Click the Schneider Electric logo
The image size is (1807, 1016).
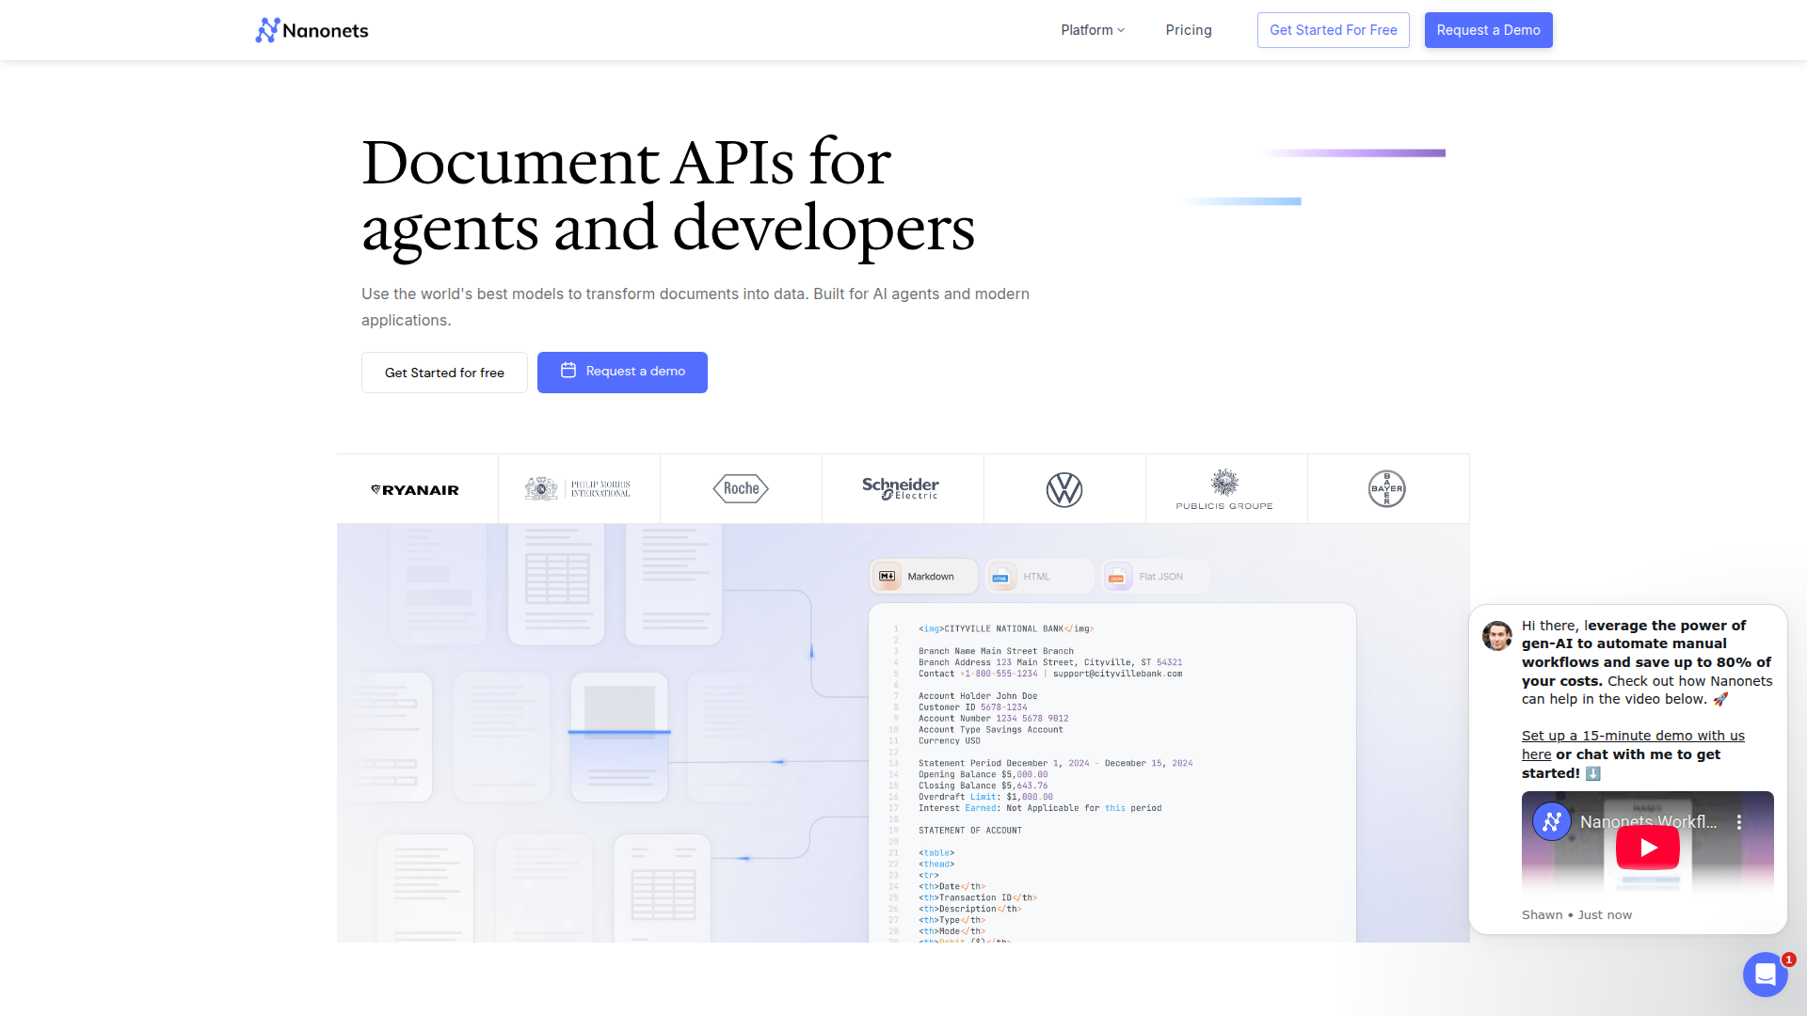[x=901, y=488]
